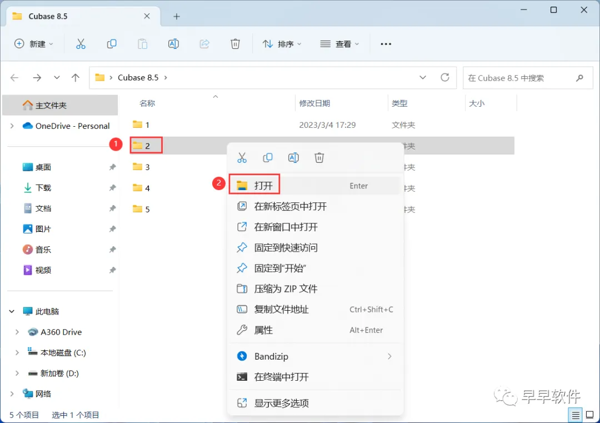Click Copy icon in the context menu

268,158
